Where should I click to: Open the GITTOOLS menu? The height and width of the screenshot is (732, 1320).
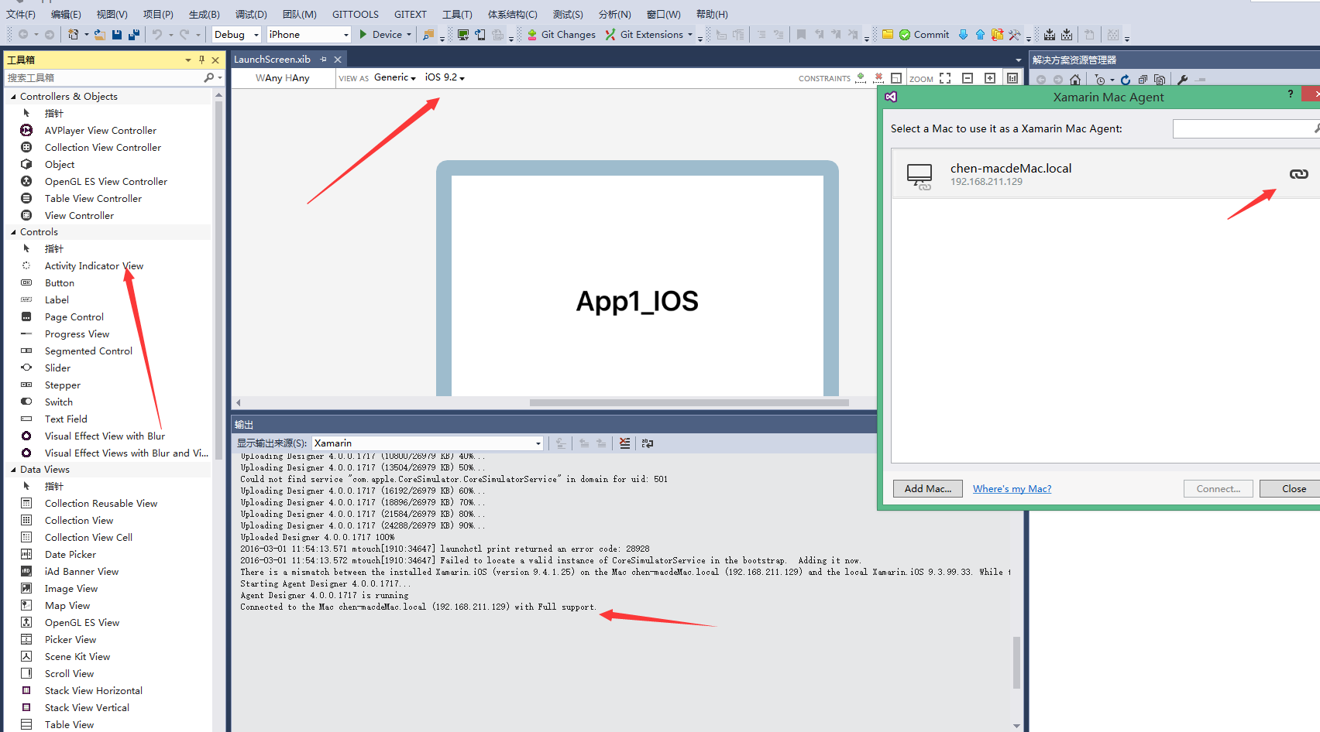356,14
